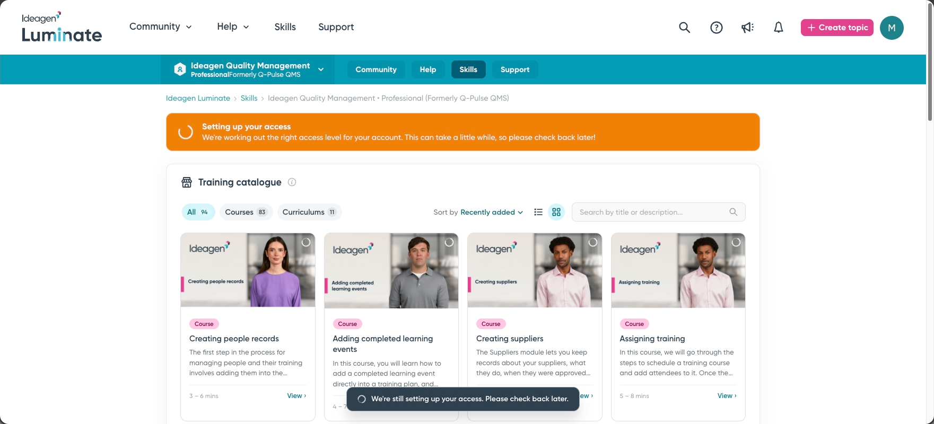Click the Training catalogue store icon
This screenshot has height=424, width=934.
click(x=187, y=182)
